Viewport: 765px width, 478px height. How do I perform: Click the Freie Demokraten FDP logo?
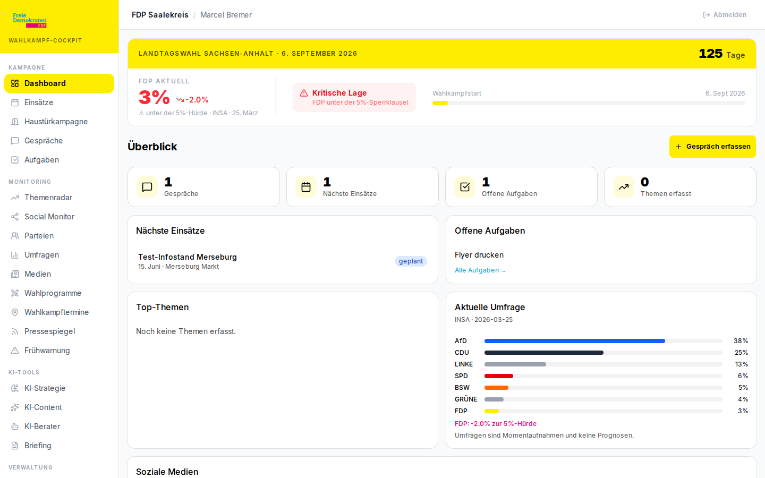[x=30, y=20]
